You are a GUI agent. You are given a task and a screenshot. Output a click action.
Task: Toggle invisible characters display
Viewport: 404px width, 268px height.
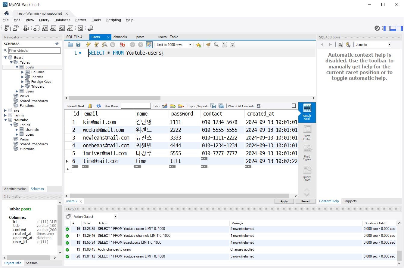point(224,45)
